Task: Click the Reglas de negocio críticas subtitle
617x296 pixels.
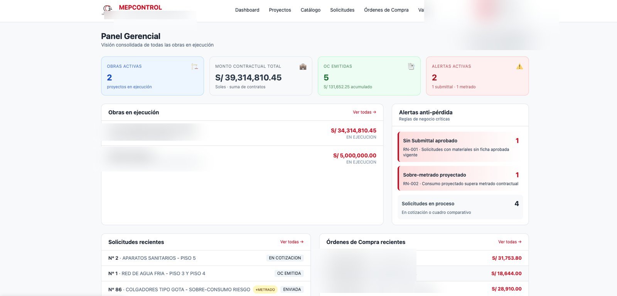Action: 424,119
